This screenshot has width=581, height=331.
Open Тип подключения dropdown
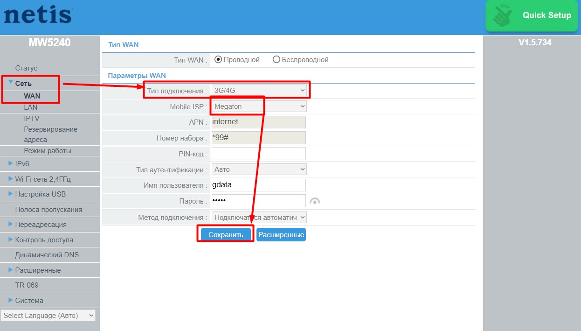[259, 90]
